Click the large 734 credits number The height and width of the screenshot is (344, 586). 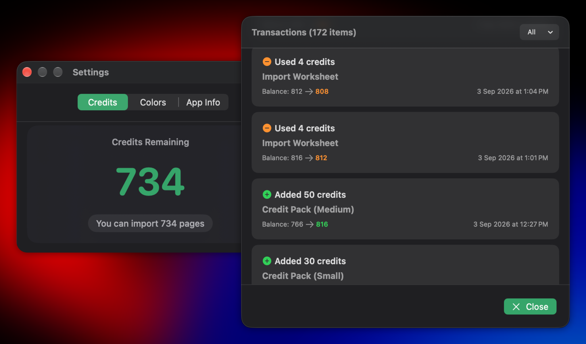150,181
